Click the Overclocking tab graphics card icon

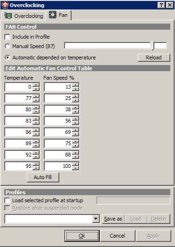click(x=8, y=16)
